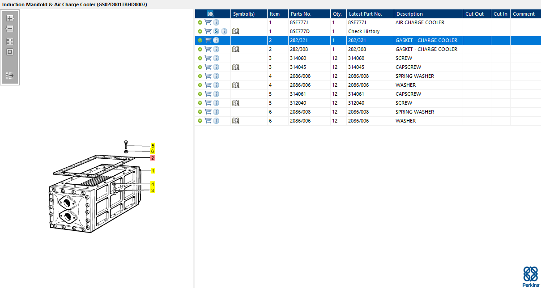This screenshot has width=541, height=288.
Task: Sort by the Parts No. column header
Action: point(309,14)
